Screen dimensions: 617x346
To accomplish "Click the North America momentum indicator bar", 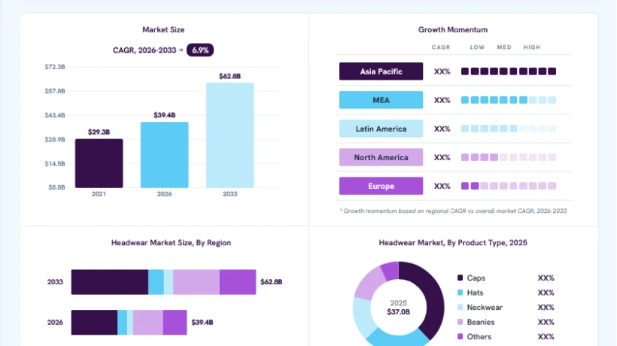I will 509,157.
